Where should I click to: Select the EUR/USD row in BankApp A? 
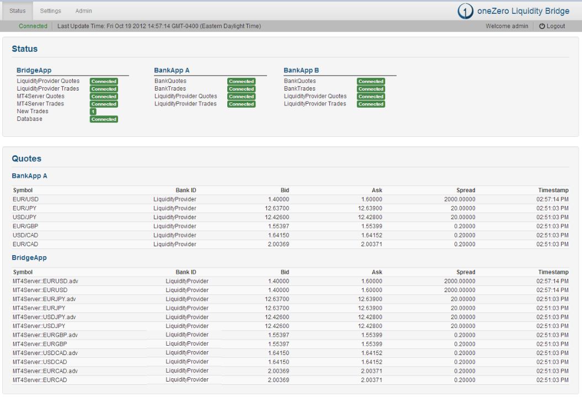(x=25, y=199)
